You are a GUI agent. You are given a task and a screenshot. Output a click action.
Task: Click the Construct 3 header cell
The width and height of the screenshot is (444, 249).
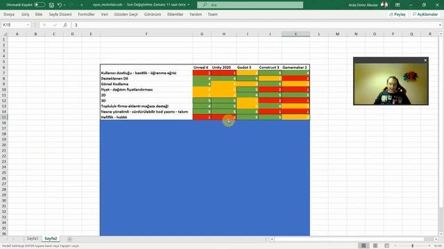[269, 67]
